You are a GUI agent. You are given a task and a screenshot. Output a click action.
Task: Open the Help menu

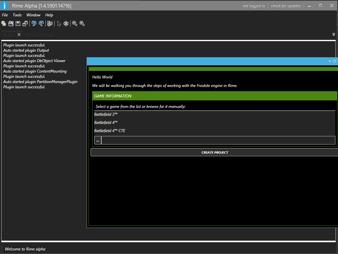click(49, 15)
